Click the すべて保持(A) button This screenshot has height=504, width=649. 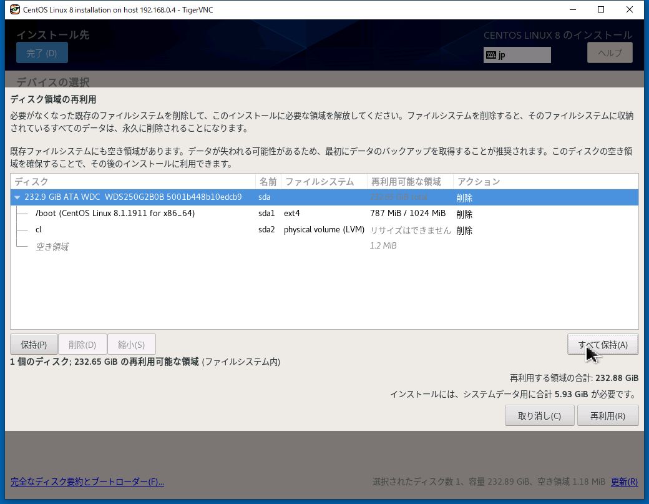pyautogui.click(x=603, y=345)
